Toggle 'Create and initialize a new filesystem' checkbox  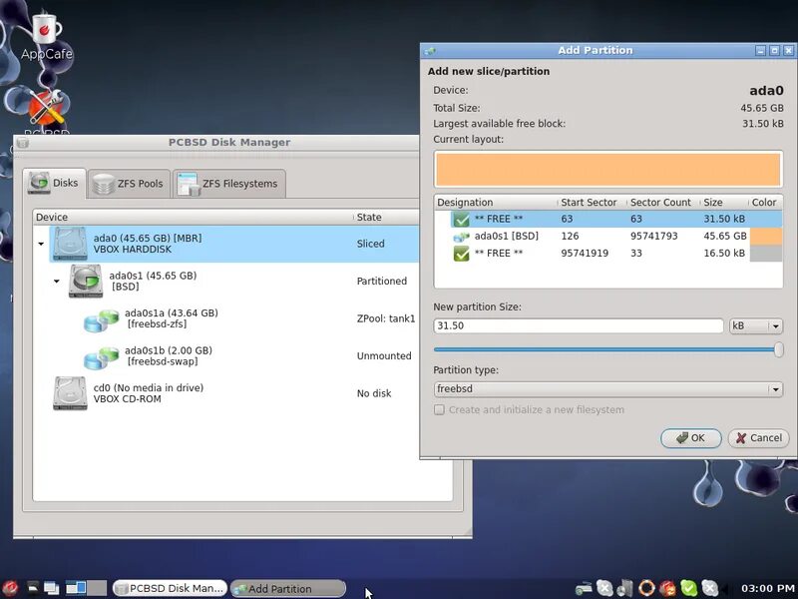439,409
